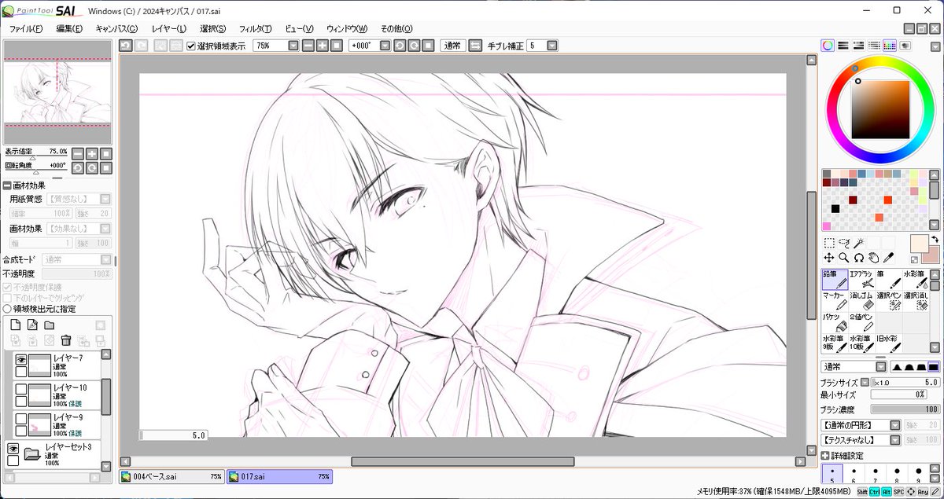The width and height of the screenshot is (944, 499).
Task: Click the canvas horizontal scrollbar
Action: [x=463, y=461]
